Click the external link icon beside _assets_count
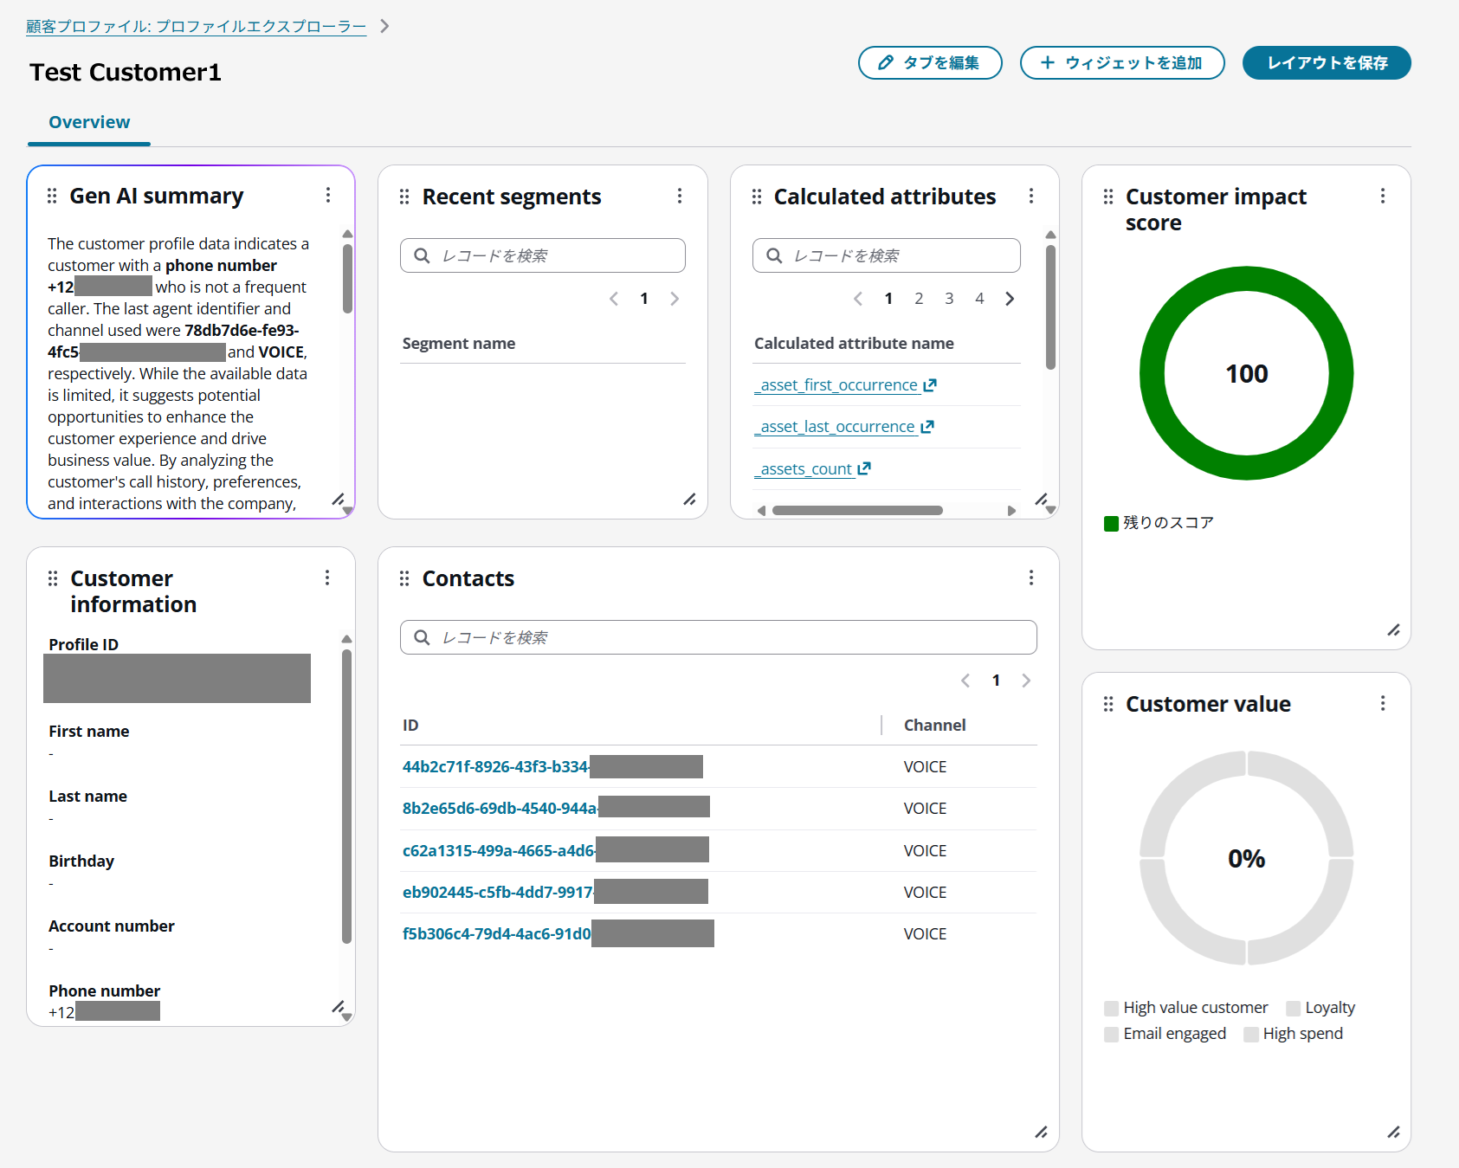Image resolution: width=1459 pixels, height=1168 pixels. click(x=864, y=468)
